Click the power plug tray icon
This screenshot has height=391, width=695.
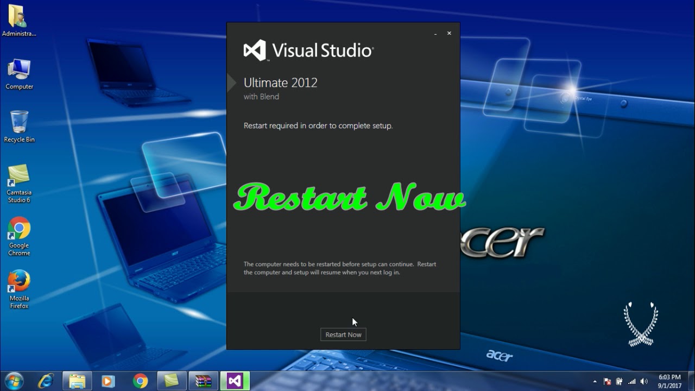620,381
